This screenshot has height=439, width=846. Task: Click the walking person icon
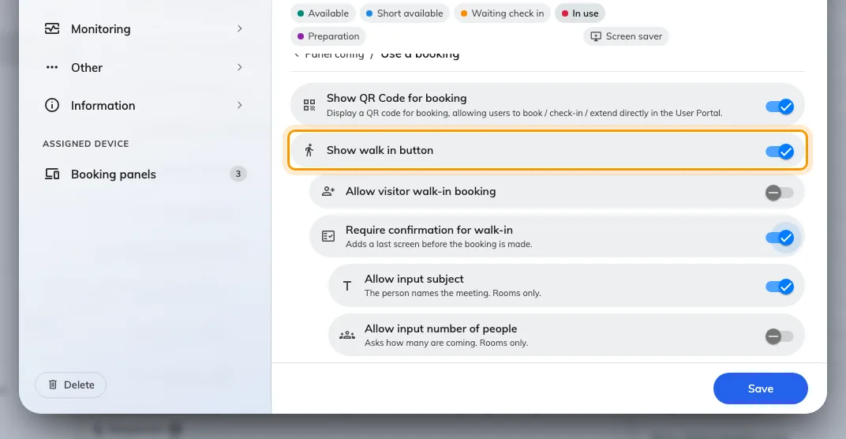(309, 150)
